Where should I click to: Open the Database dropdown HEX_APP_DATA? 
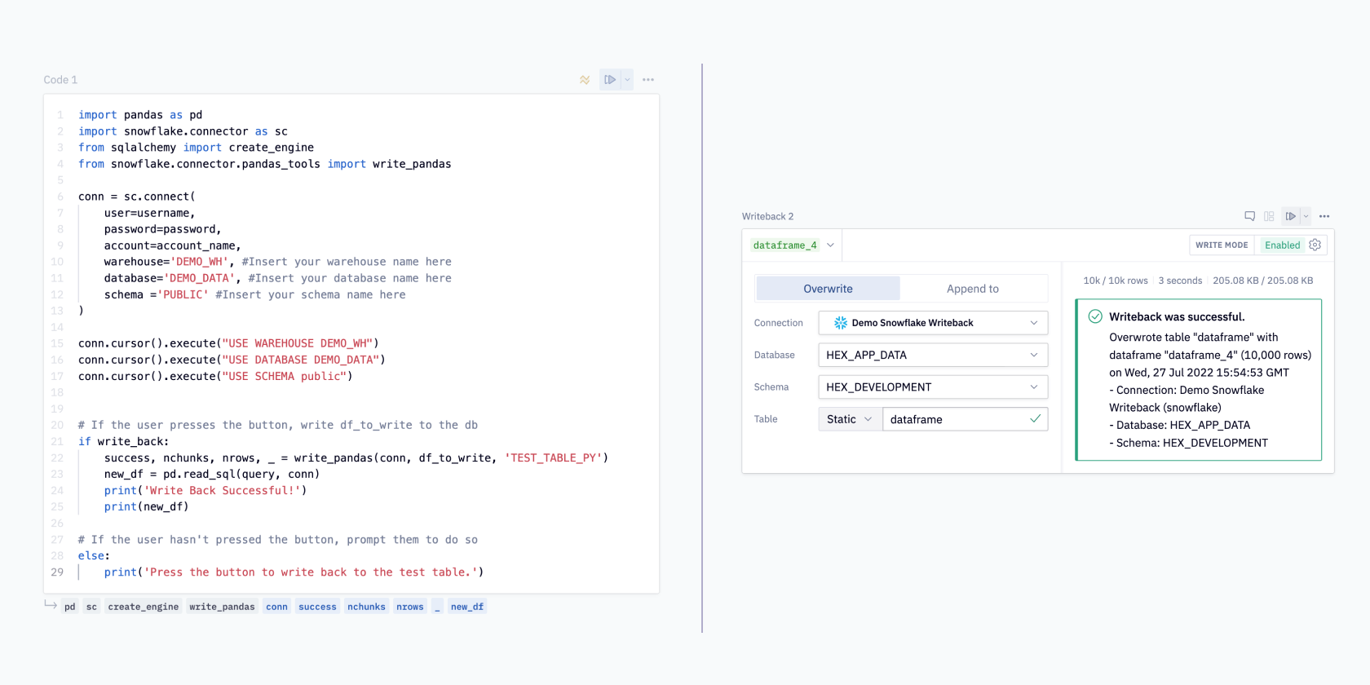click(x=933, y=355)
